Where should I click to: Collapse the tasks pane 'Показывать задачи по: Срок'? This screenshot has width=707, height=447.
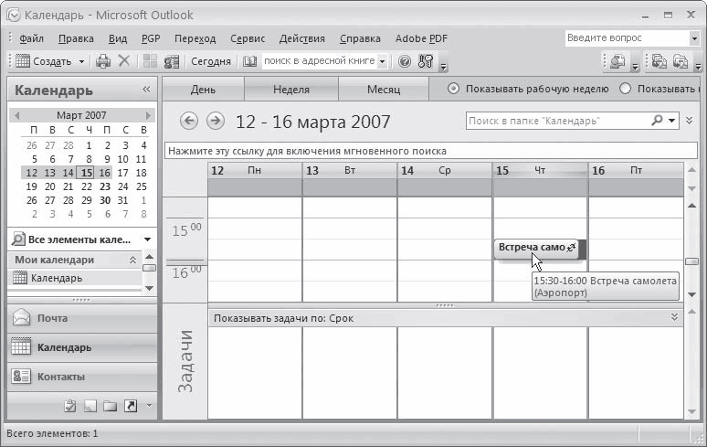pos(675,317)
